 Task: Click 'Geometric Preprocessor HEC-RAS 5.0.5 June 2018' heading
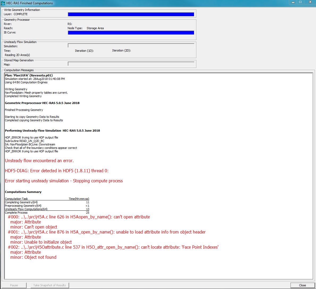tap(42, 103)
